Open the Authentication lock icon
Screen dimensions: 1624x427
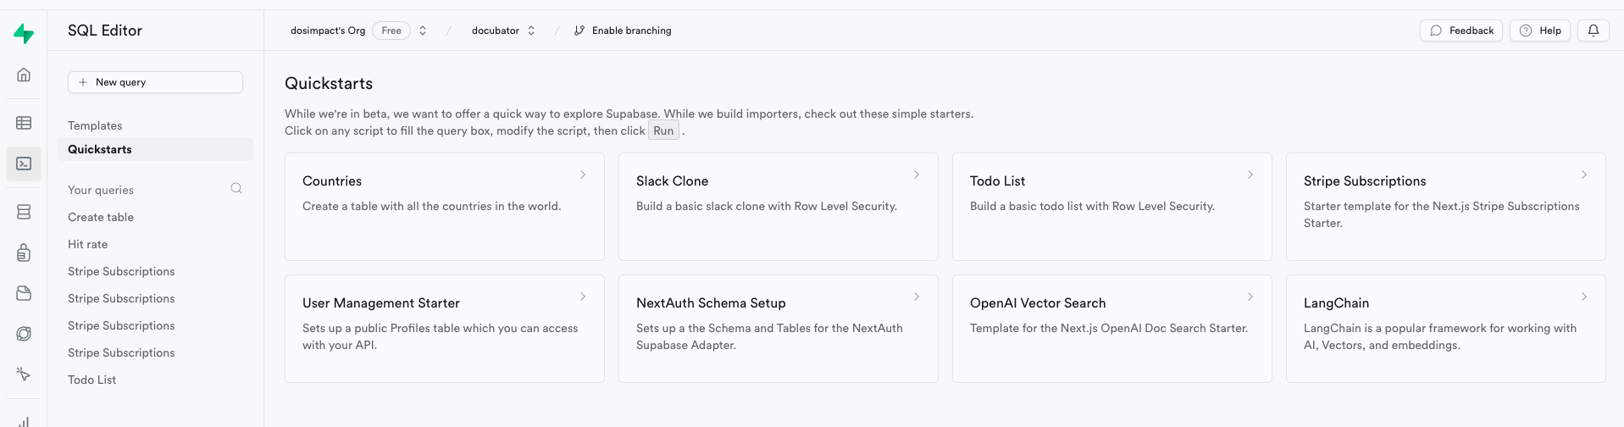(x=24, y=252)
